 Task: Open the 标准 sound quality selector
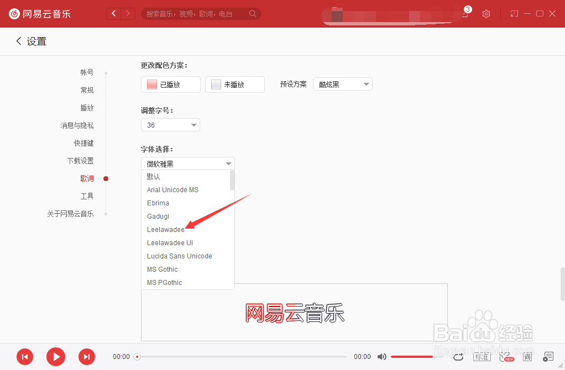pyautogui.click(x=482, y=357)
